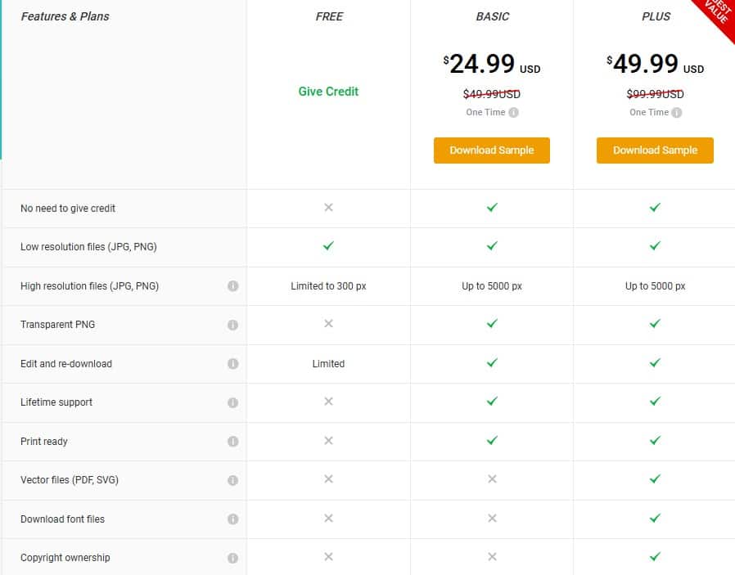Click the info icon for High resolution files

coord(233,285)
